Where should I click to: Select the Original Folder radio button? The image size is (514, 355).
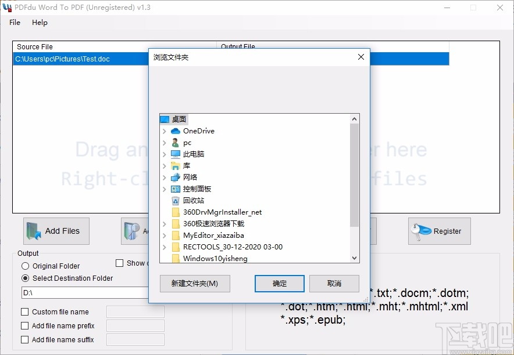point(25,266)
